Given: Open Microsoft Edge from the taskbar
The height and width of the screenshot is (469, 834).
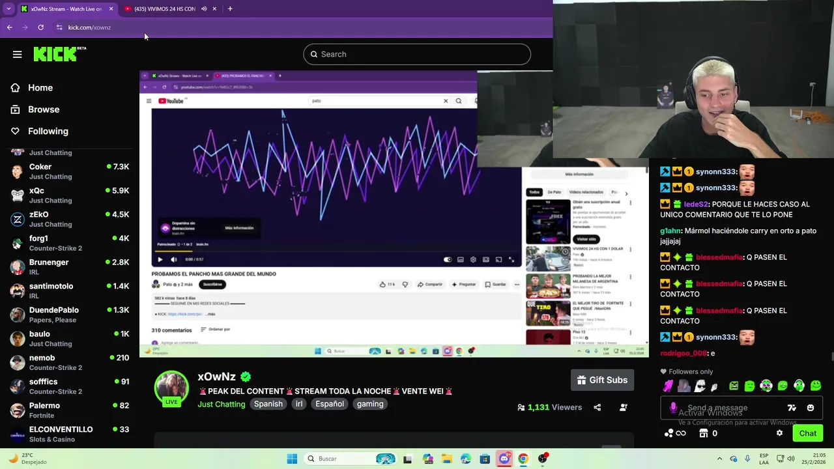Looking at the screenshot, I should 465,459.
